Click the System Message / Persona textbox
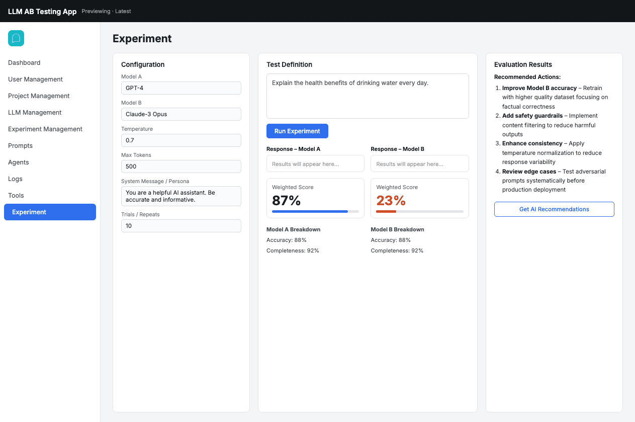635x422 pixels. [x=181, y=196]
